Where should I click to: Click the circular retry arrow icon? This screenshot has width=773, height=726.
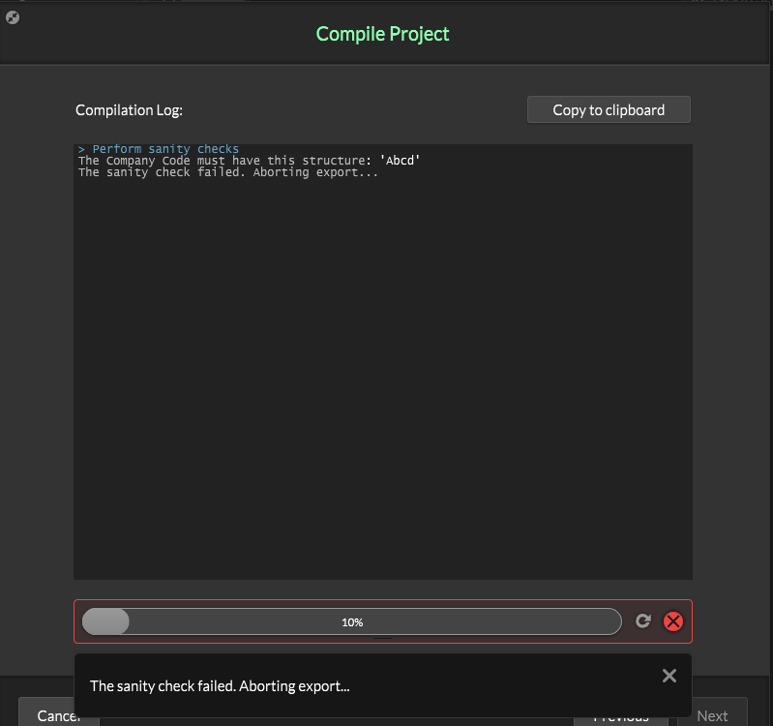(642, 621)
